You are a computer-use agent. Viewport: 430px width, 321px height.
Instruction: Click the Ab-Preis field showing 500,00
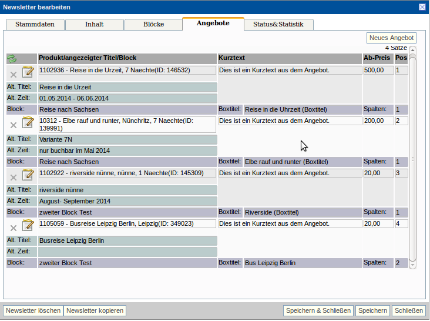click(377, 70)
